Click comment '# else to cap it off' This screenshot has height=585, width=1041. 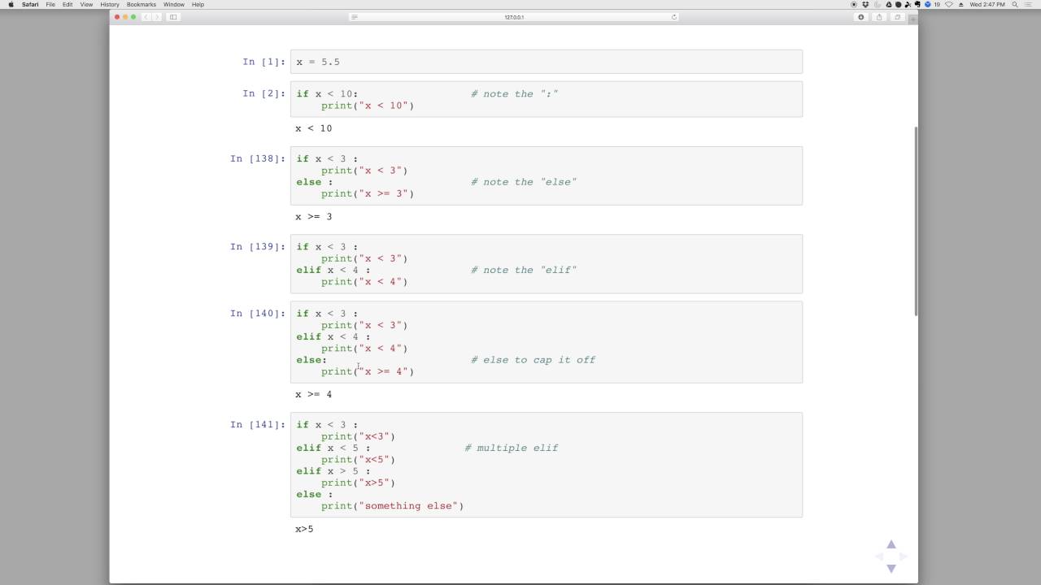click(x=534, y=360)
